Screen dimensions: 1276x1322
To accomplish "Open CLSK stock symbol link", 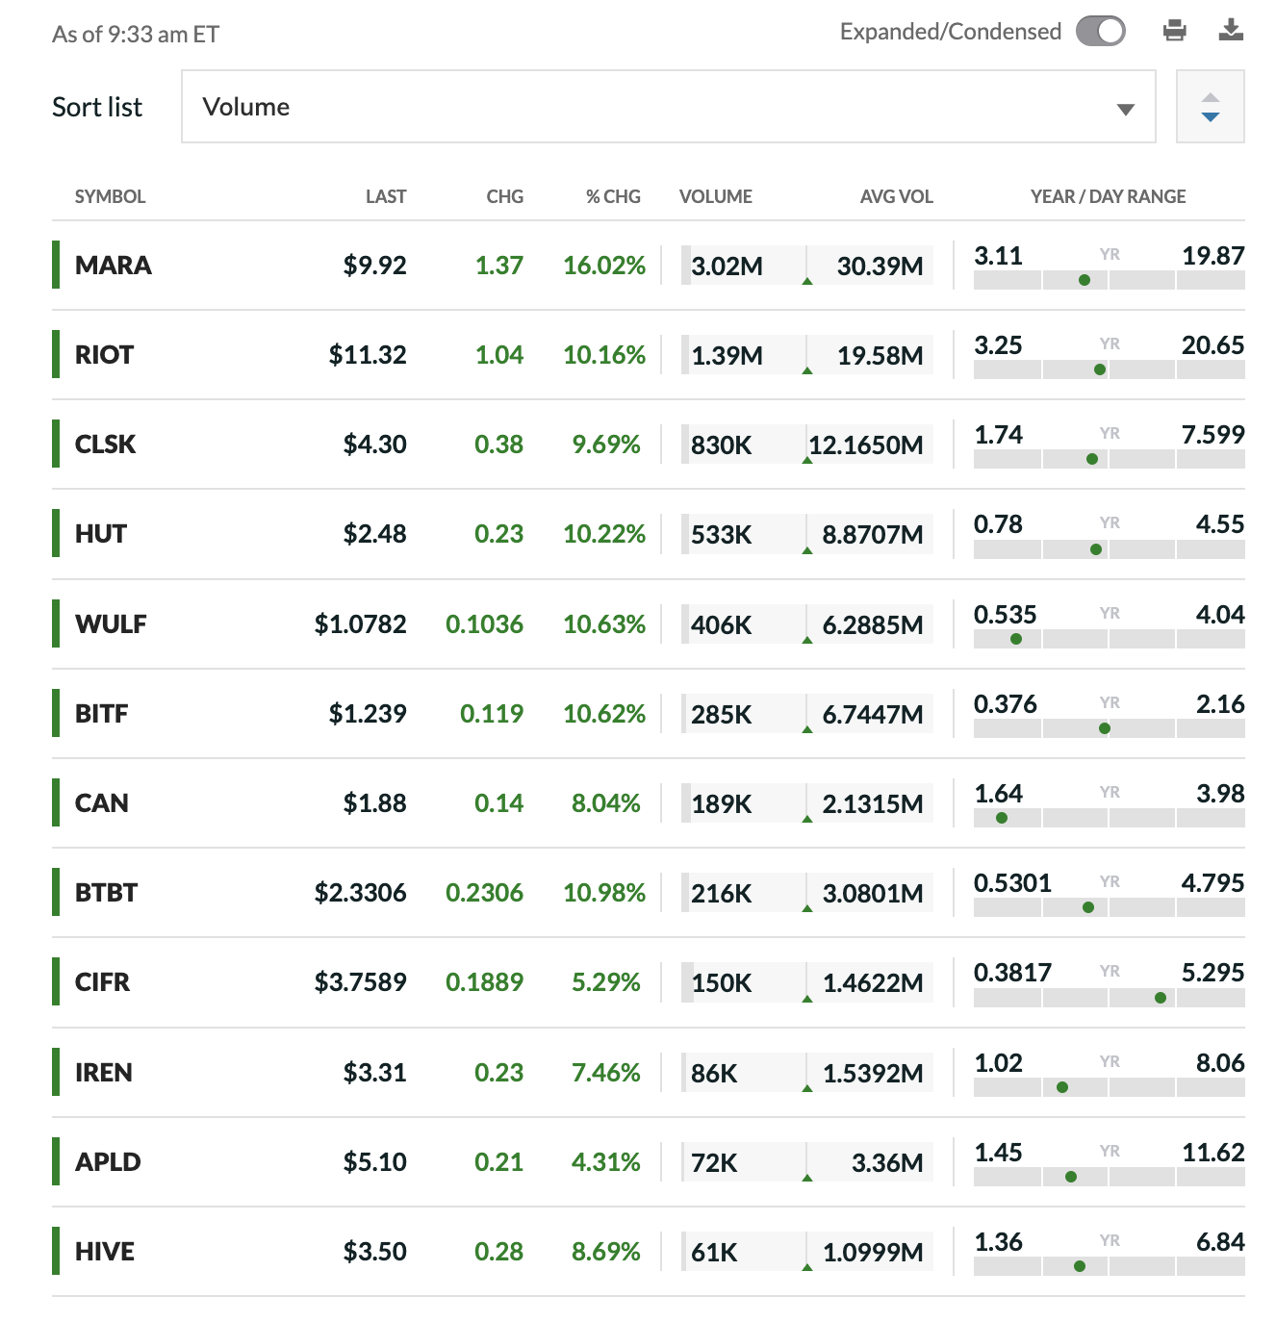I will point(105,445).
